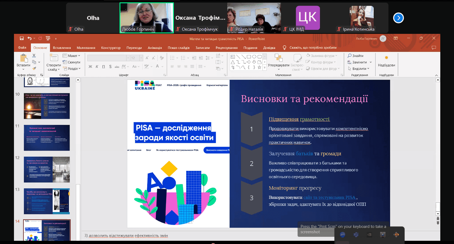Switch to the Переходи tab
Screen dimensions: 454x244
pos(134,48)
